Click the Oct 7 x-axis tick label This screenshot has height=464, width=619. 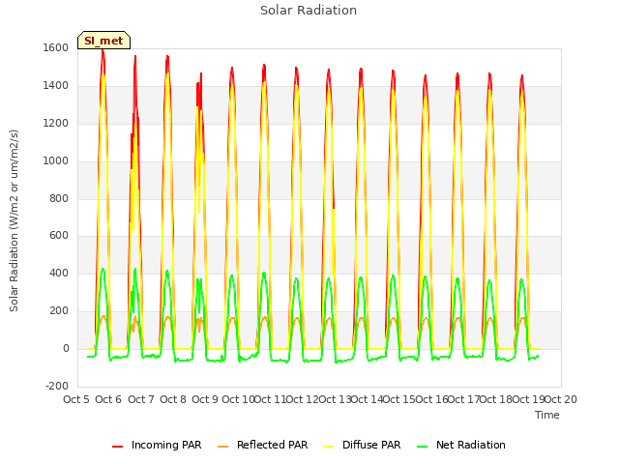141,399
